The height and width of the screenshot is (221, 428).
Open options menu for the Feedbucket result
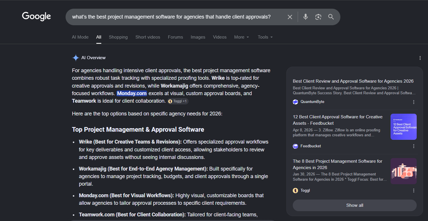(414, 146)
